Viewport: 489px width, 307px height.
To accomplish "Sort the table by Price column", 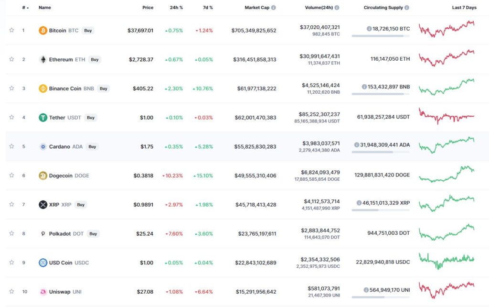I will [x=148, y=8].
